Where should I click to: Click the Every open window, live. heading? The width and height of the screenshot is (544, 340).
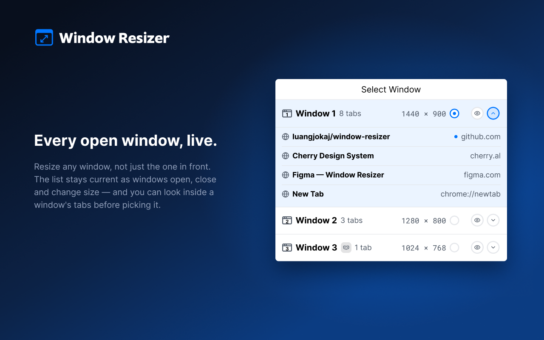click(x=125, y=141)
